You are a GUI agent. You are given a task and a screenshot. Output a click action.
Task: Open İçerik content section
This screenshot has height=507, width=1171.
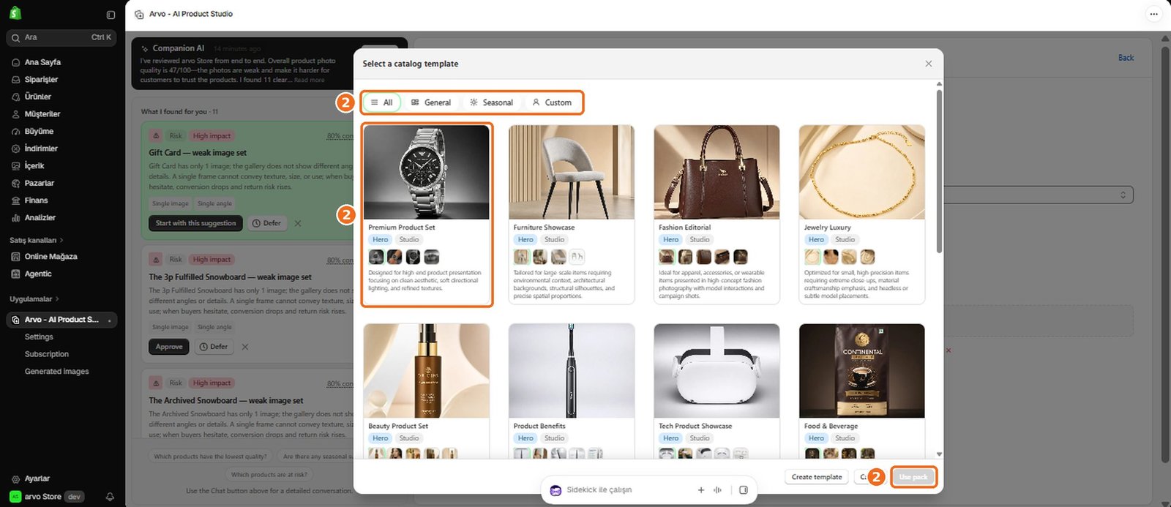coord(34,166)
